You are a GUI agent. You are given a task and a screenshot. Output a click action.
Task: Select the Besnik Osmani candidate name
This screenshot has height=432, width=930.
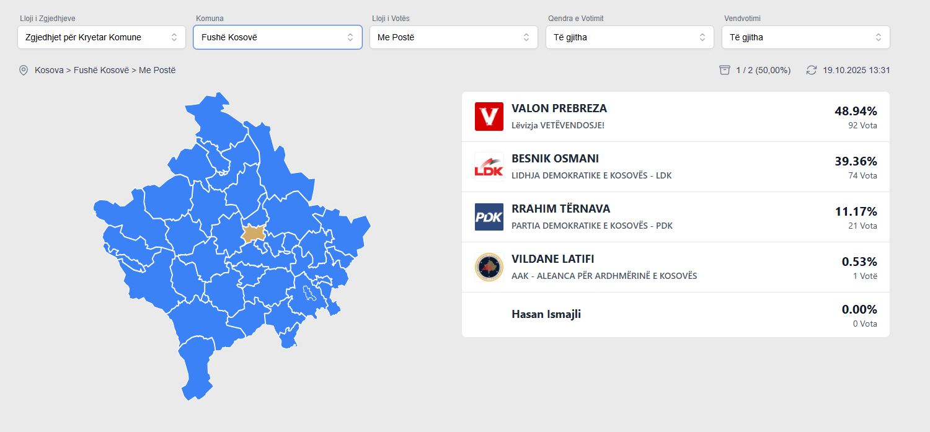coord(555,159)
